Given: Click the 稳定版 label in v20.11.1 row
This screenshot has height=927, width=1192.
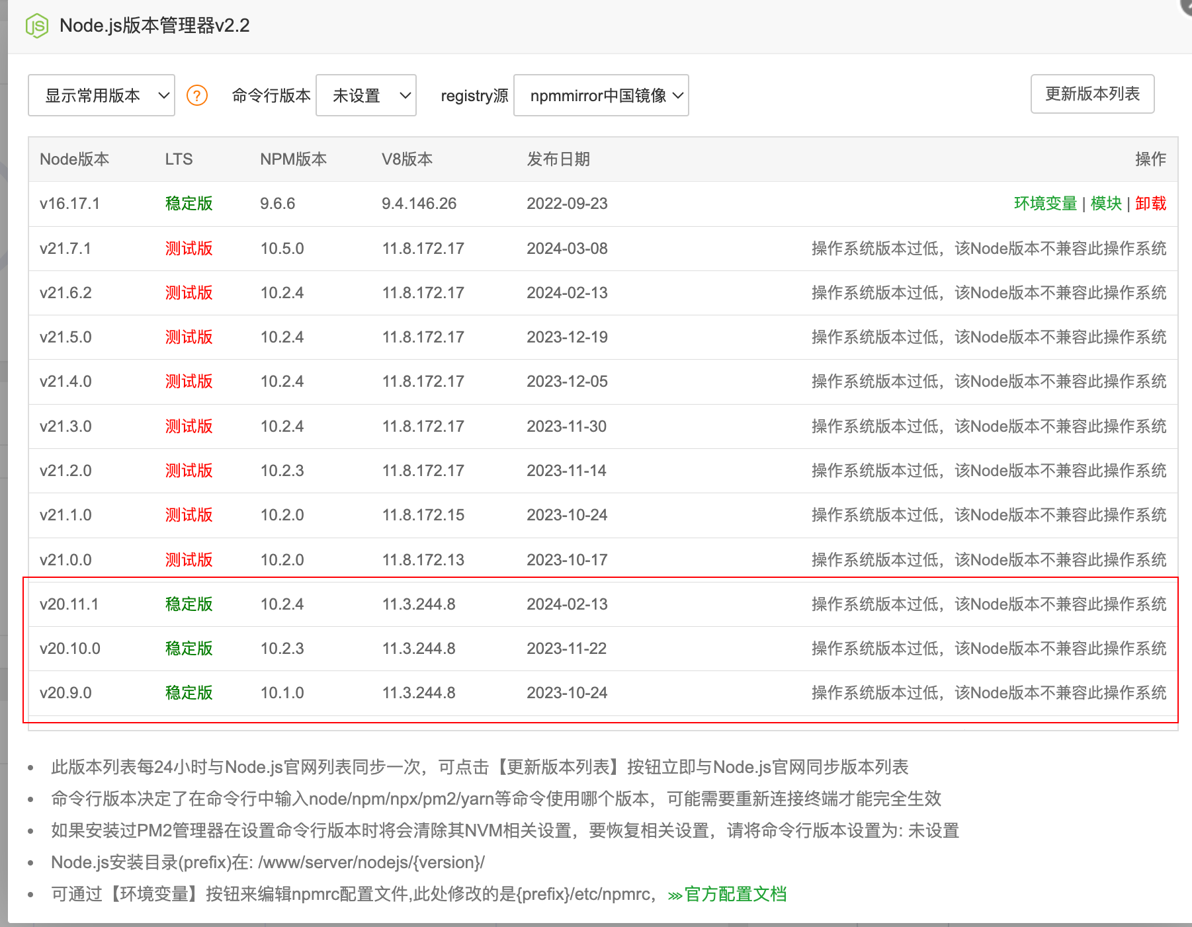Looking at the screenshot, I should coord(189,604).
